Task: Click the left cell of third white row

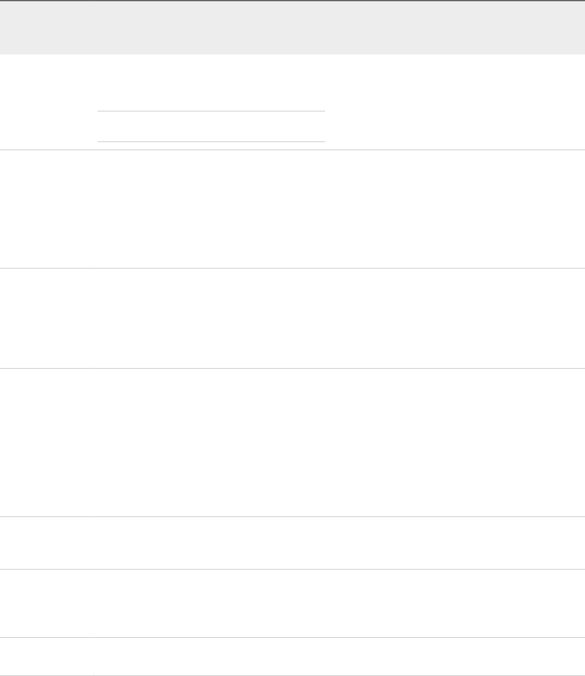Action: coord(46,318)
